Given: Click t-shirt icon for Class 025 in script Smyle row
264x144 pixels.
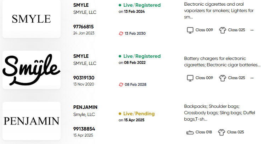Looking at the screenshot, I should click(223, 78).
